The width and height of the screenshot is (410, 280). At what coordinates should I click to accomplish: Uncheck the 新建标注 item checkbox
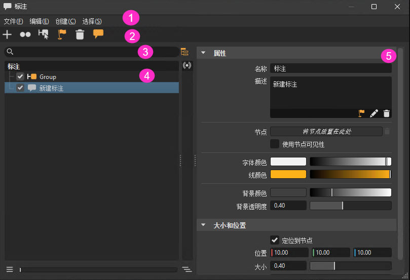(x=20, y=88)
